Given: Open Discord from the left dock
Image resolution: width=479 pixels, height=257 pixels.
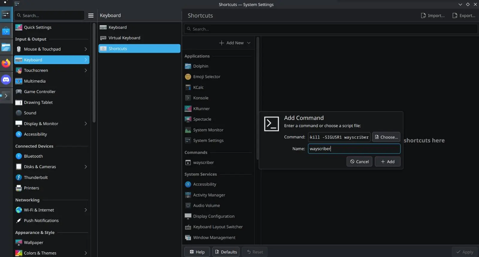Looking at the screenshot, I should pyautogui.click(x=6, y=80).
